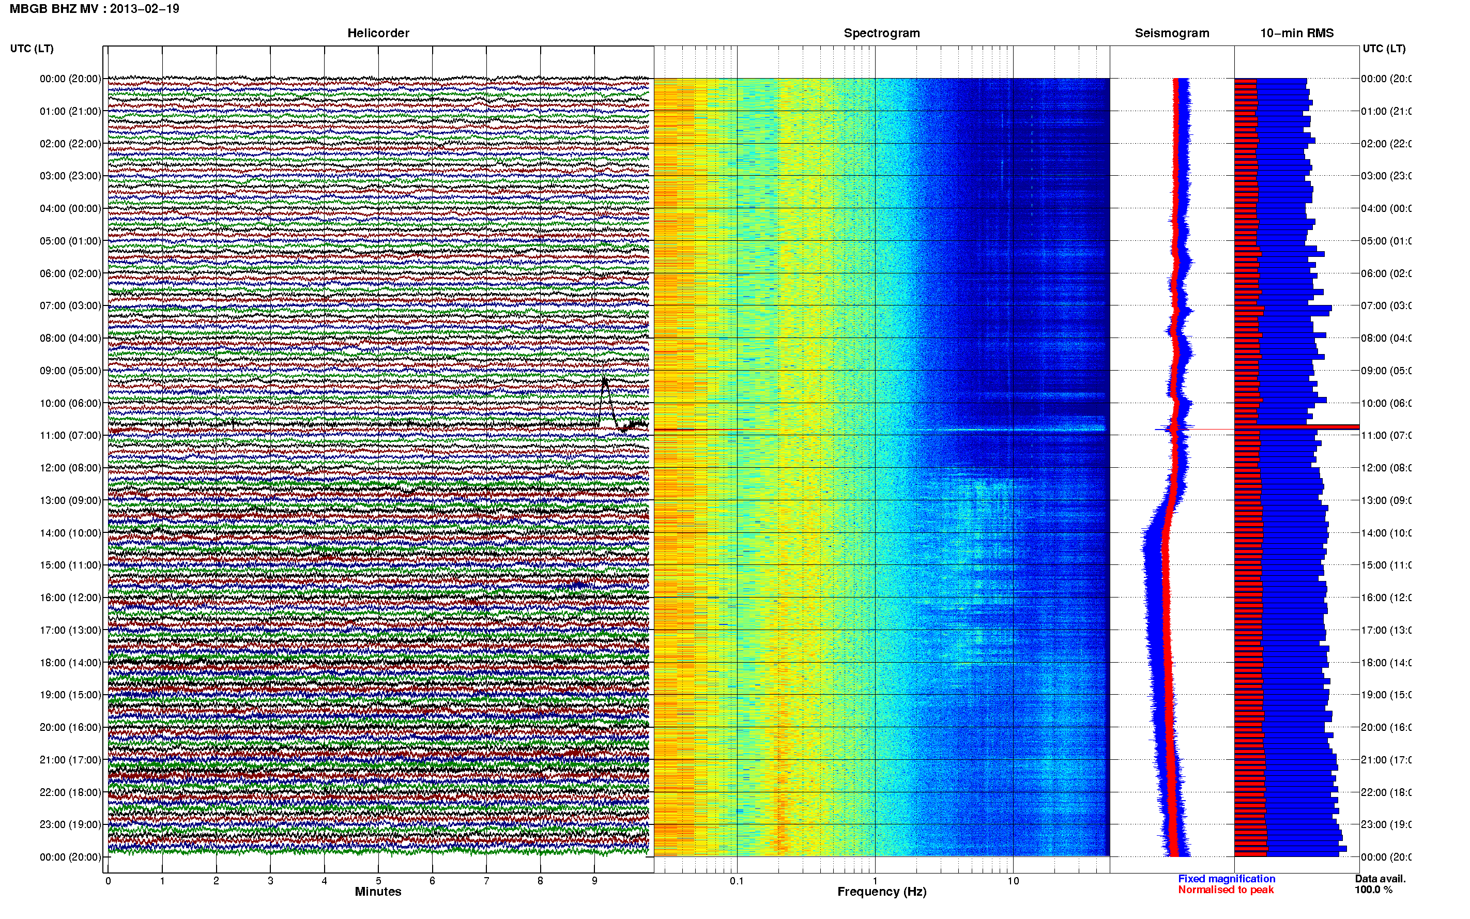Click the right 'UTC (LT)' axis label
Screen dimensions: 1470x919
pyautogui.click(x=1384, y=49)
